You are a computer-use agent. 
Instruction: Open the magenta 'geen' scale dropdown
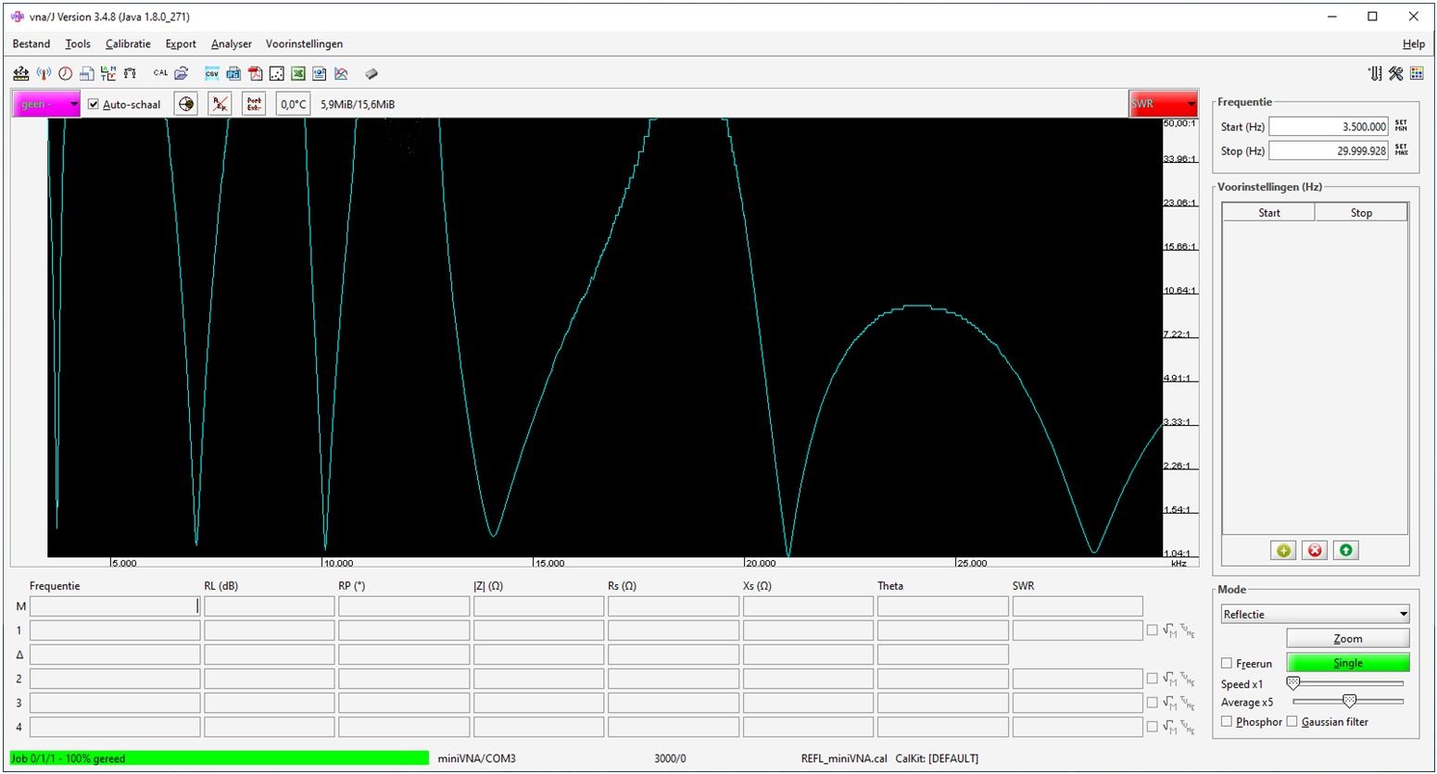46,105
